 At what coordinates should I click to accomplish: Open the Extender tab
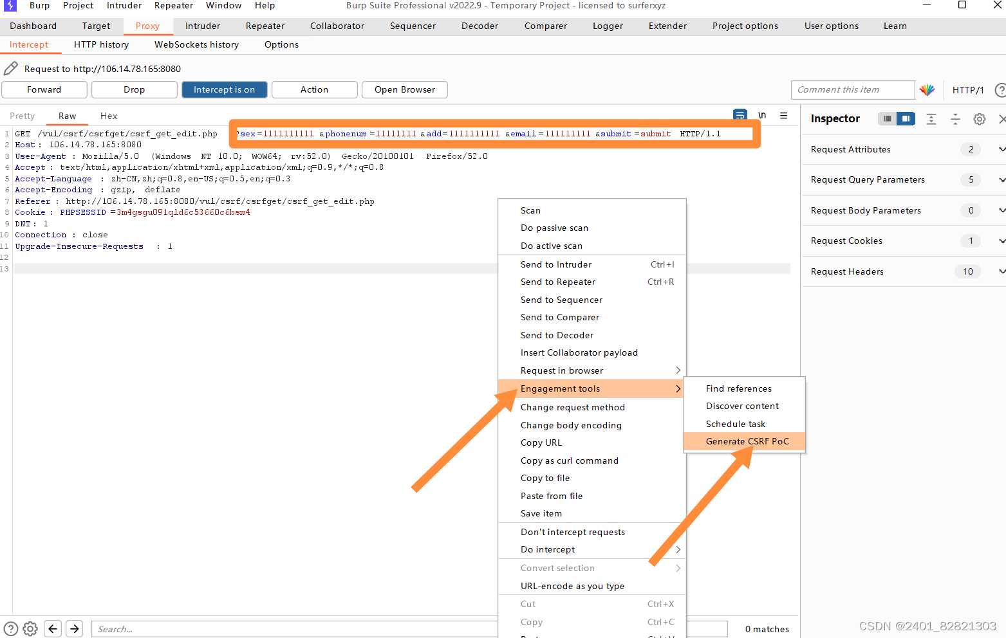pos(667,26)
